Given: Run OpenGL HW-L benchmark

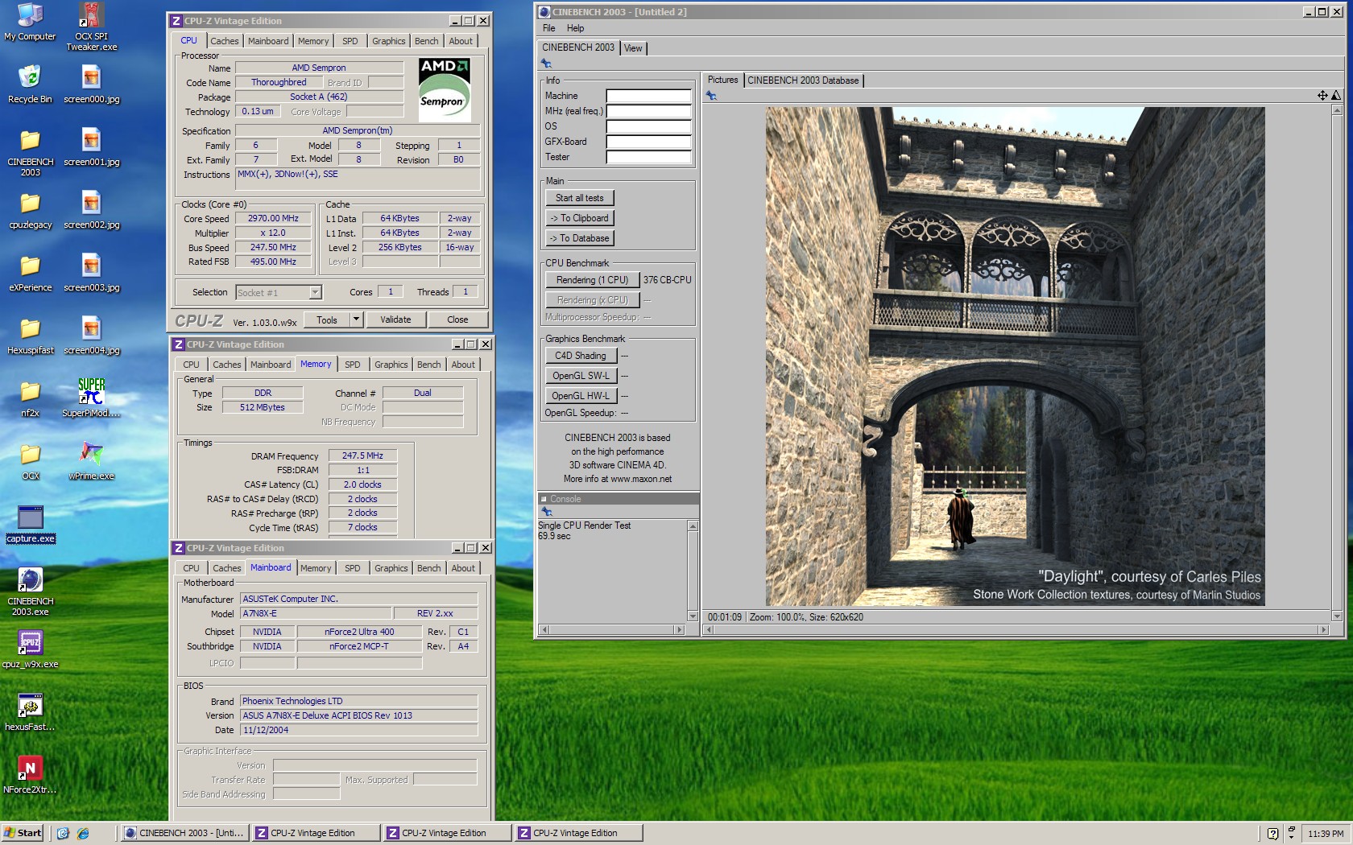Looking at the screenshot, I should click(x=581, y=396).
